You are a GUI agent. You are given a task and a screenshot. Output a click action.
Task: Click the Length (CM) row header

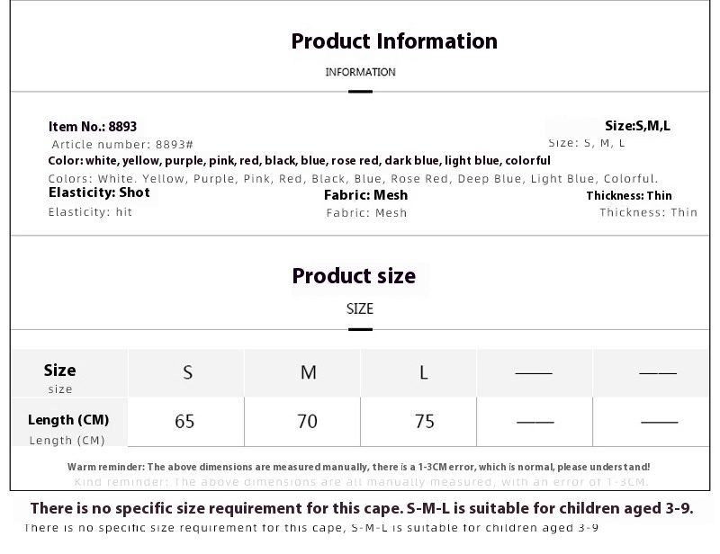coord(69,422)
